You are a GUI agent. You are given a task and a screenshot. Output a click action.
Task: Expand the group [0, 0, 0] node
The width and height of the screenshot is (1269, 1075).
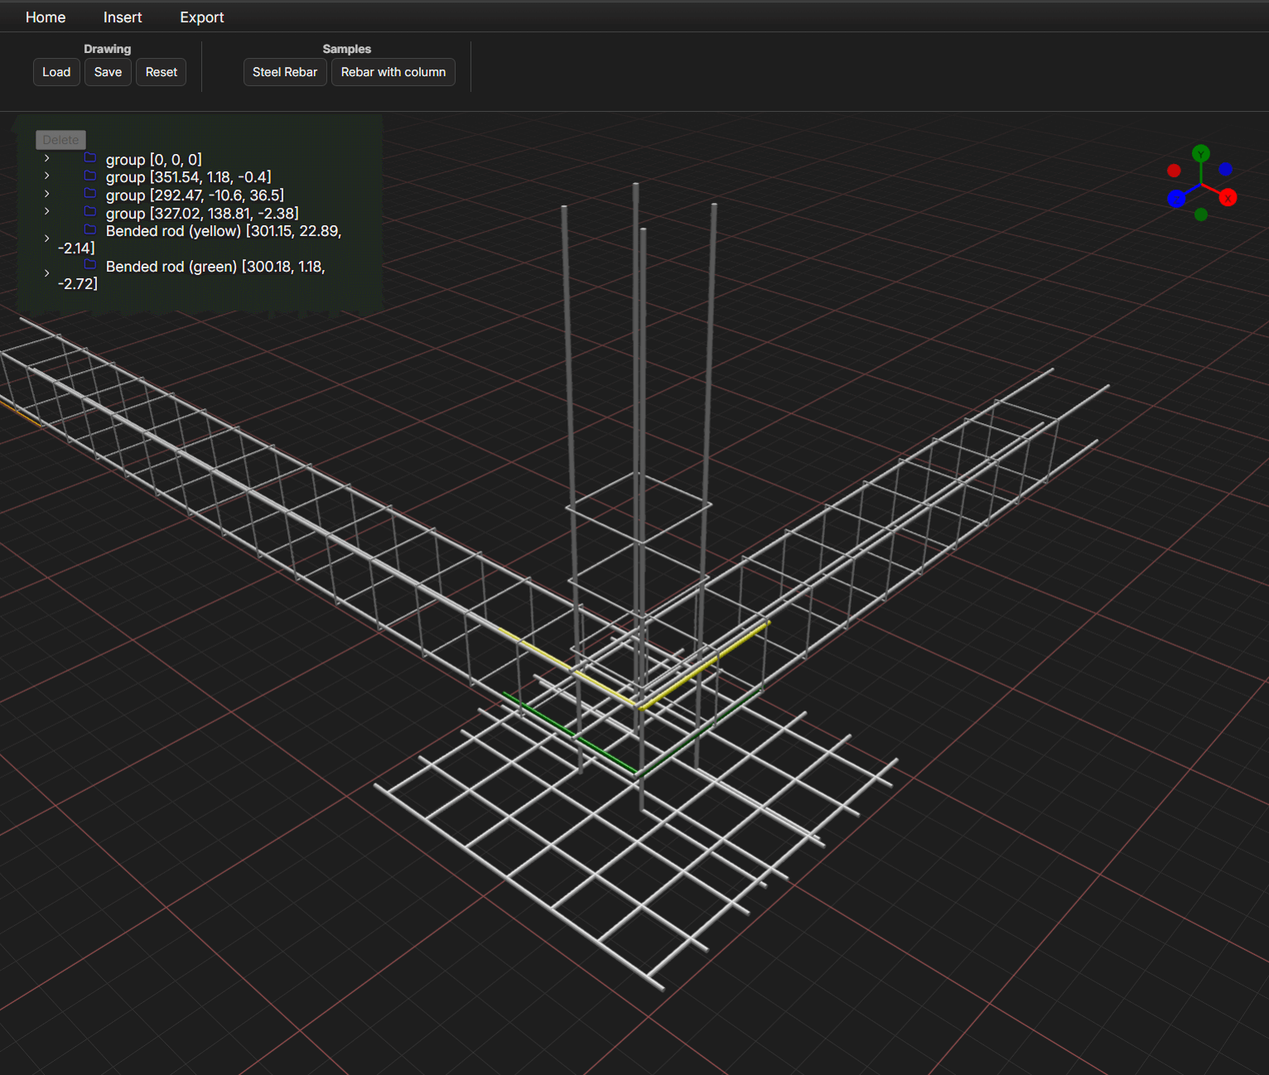click(47, 158)
